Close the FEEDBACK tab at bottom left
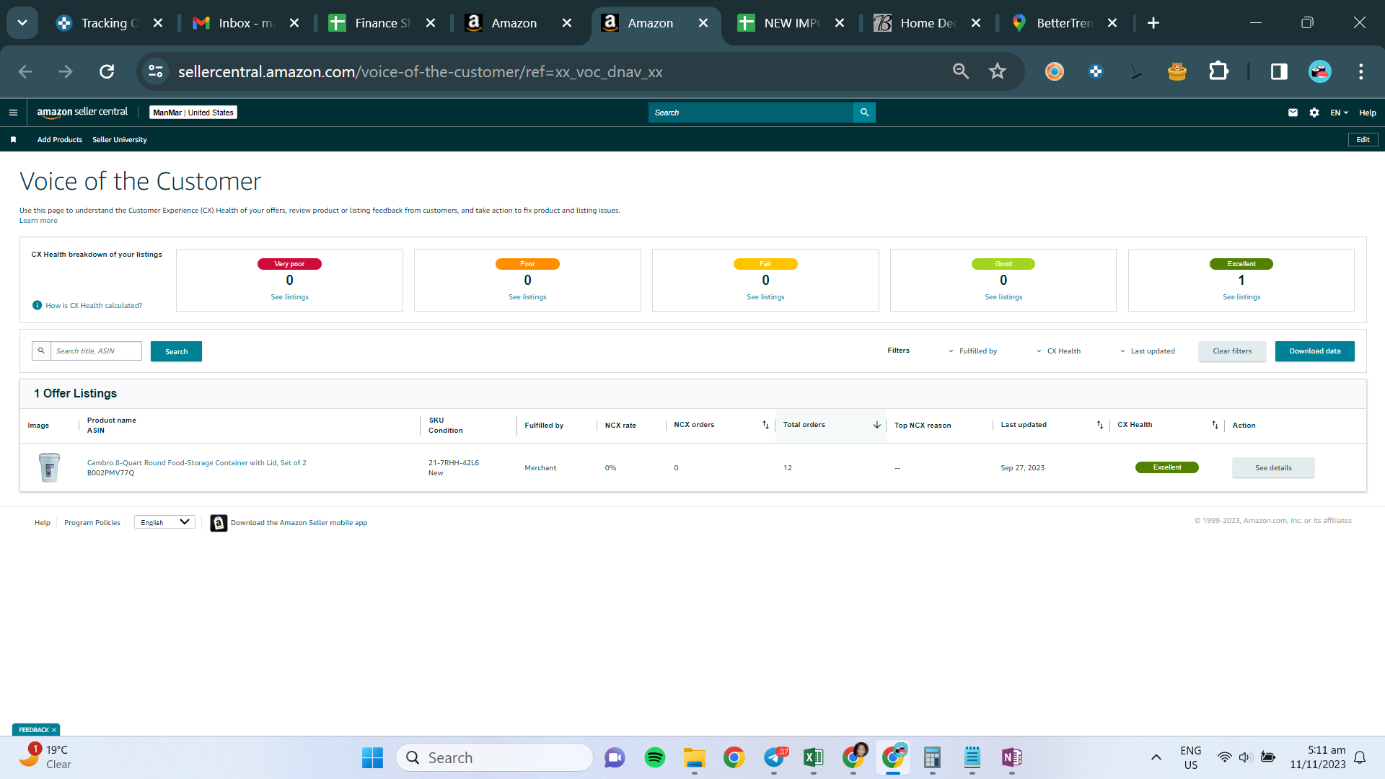Viewport: 1385px width, 779px height. click(54, 730)
